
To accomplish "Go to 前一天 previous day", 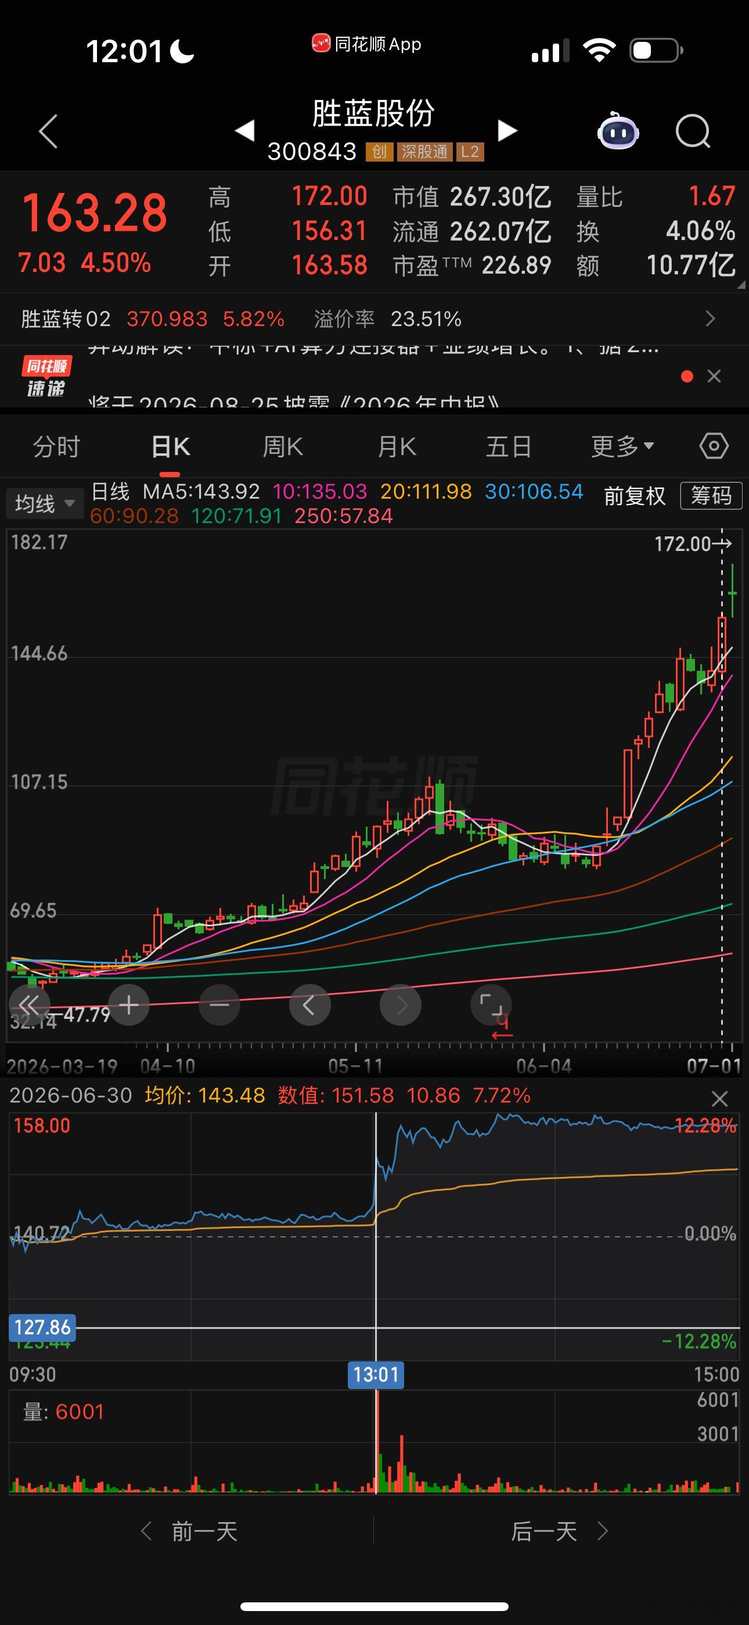I will (189, 1531).
